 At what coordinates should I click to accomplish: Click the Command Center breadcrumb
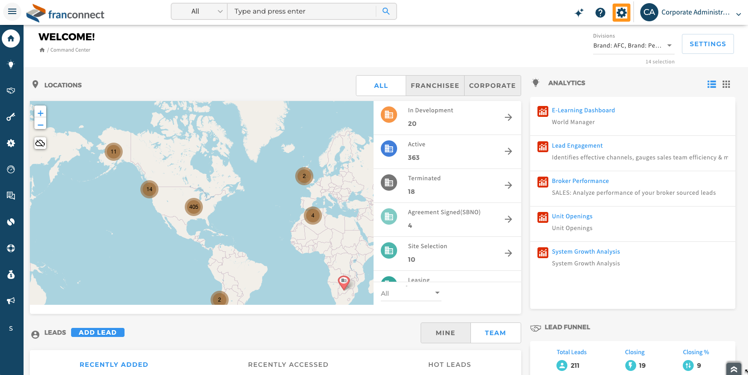click(70, 50)
